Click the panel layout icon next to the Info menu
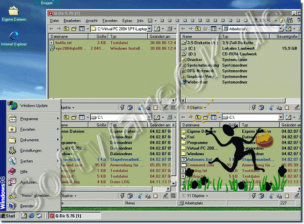The height and width of the screenshot is (224, 304). point(150,21)
